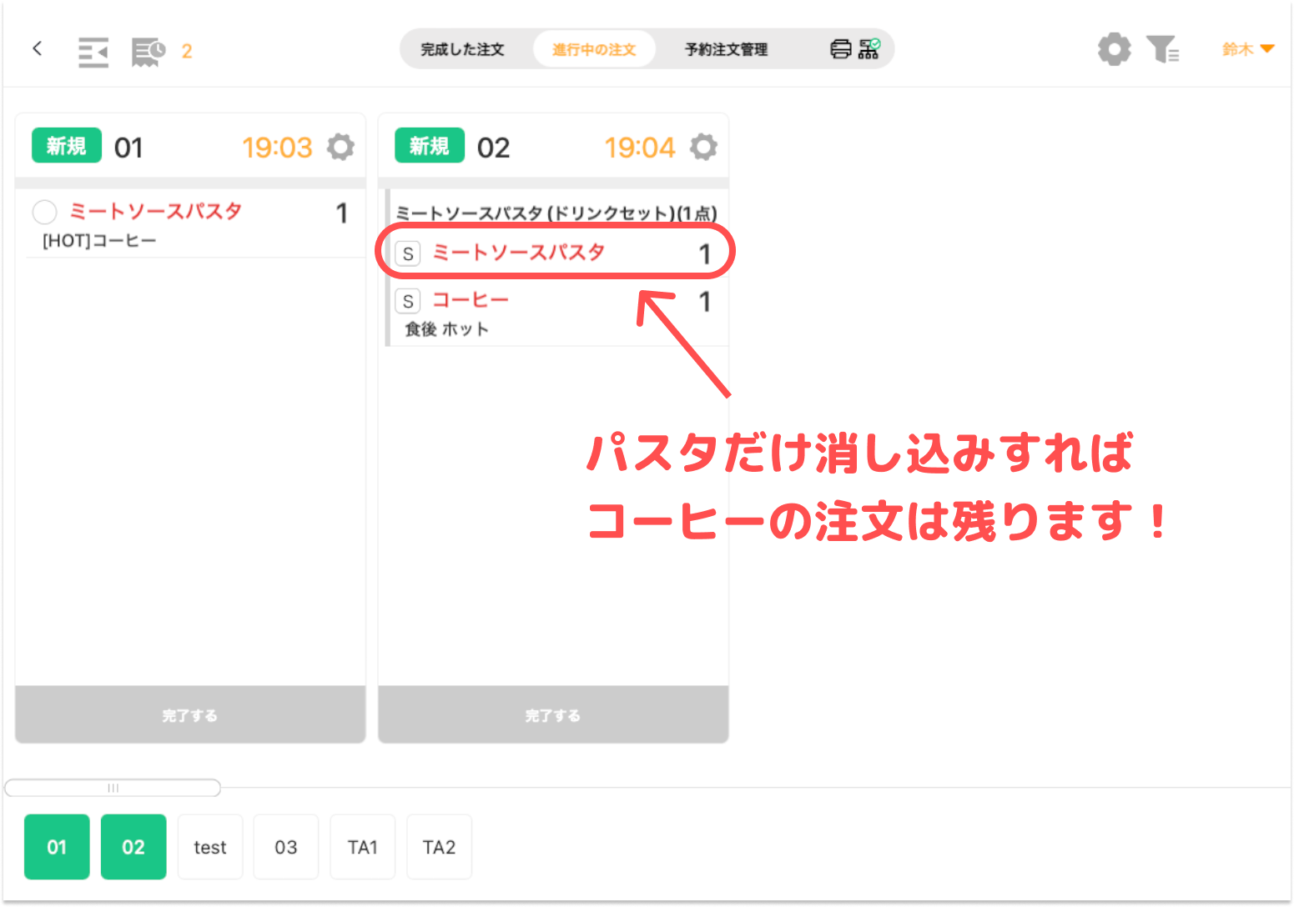Open the receipt history icon showing 2
1294x907 pixels.
tap(149, 52)
